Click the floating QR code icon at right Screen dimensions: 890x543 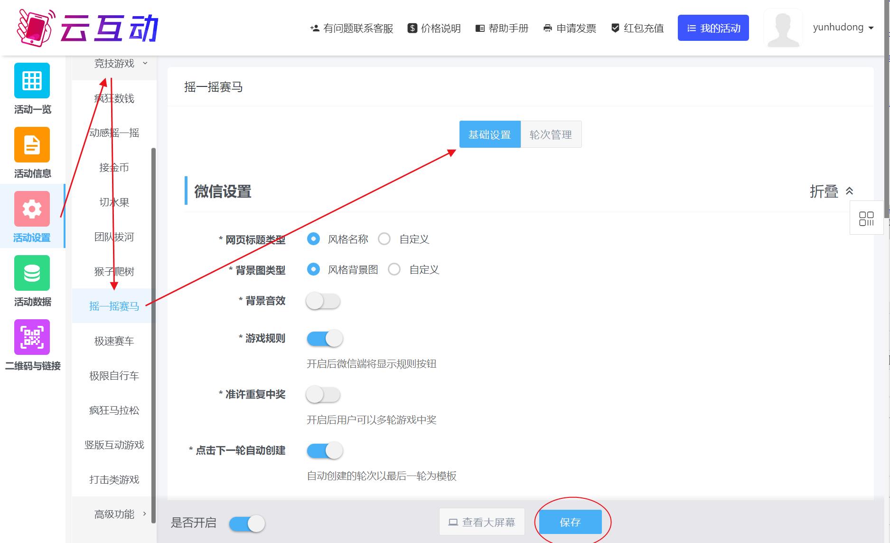(866, 219)
